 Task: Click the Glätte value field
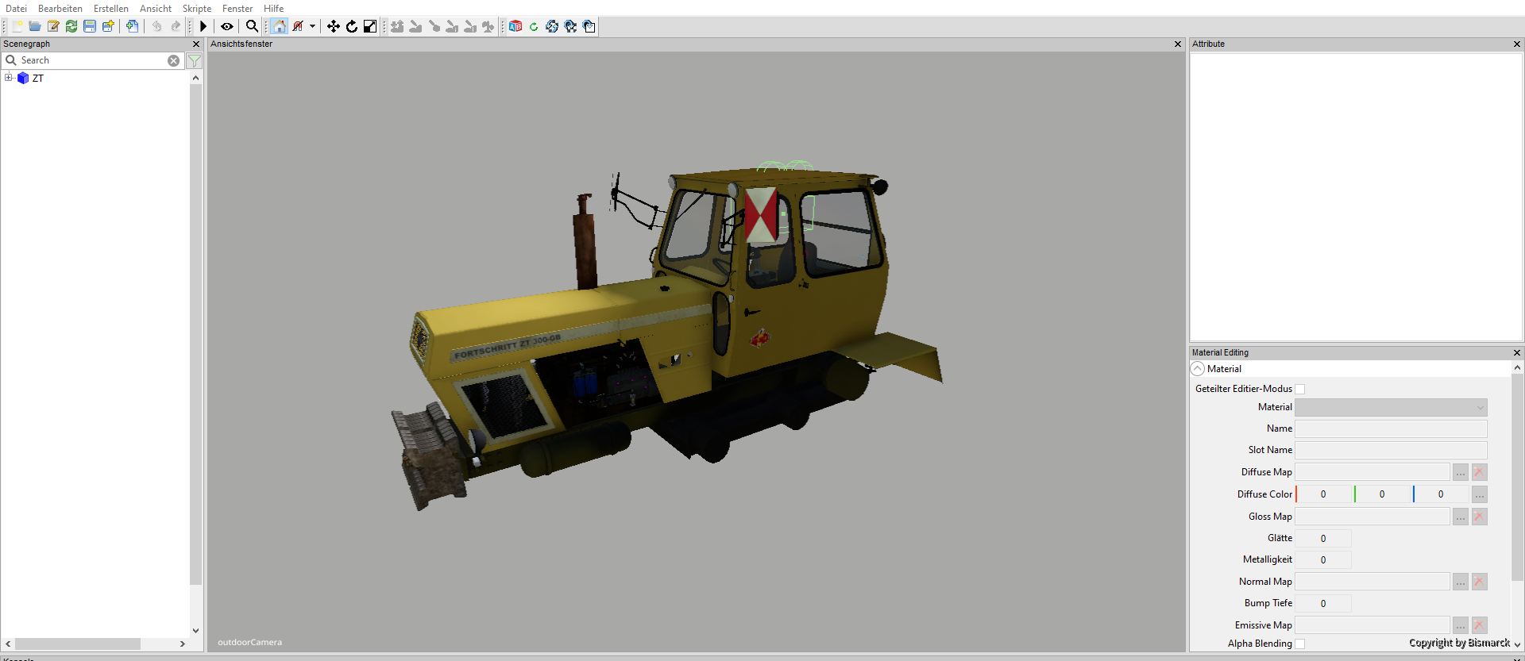point(1323,538)
